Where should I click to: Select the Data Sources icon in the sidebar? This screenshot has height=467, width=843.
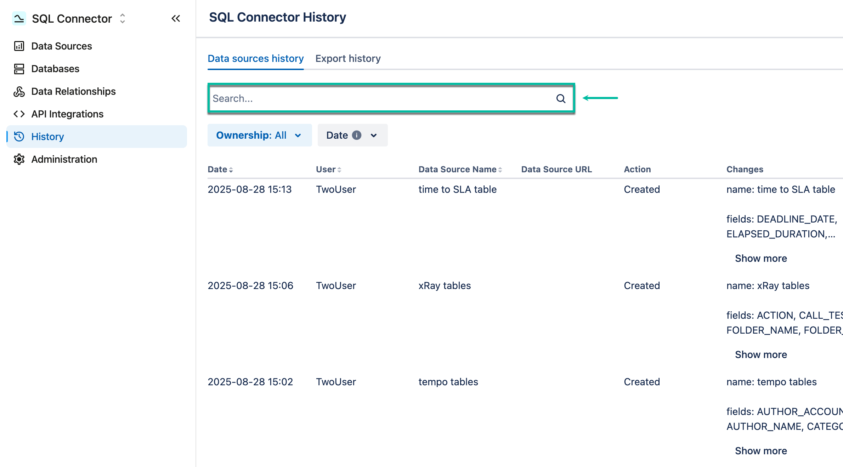19,46
